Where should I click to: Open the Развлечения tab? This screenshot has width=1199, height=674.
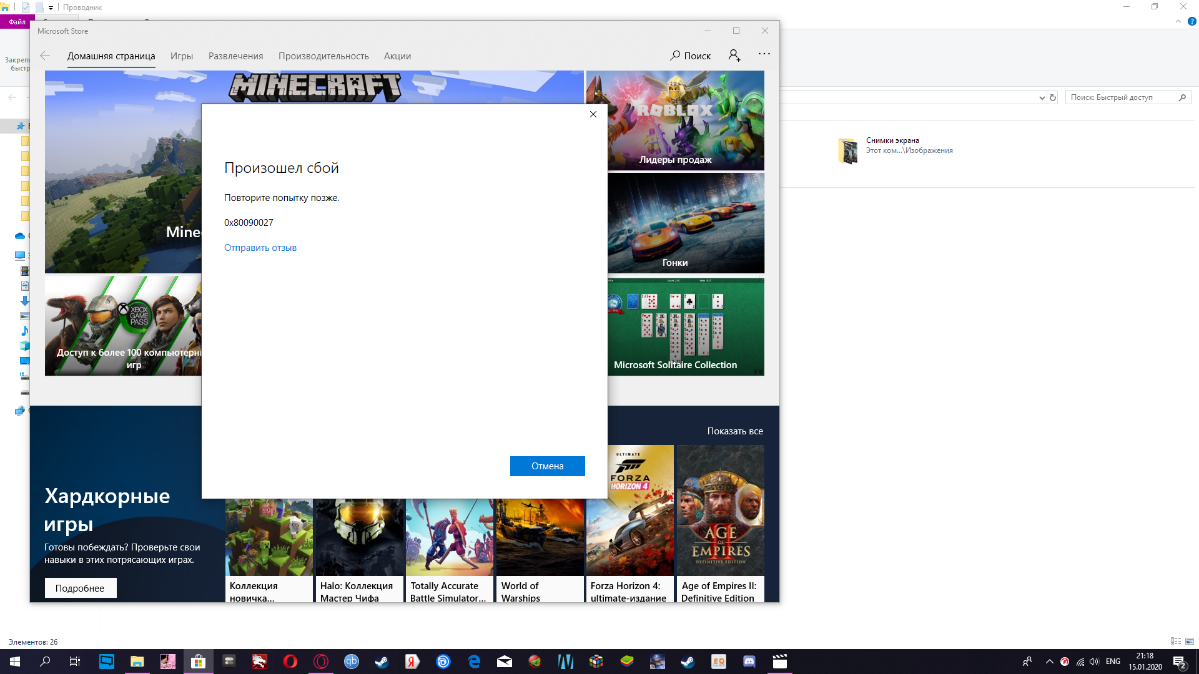click(x=235, y=56)
